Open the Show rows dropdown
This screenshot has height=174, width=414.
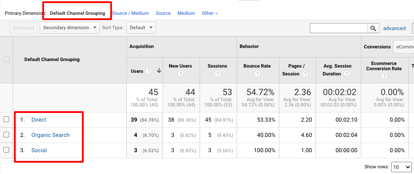(x=401, y=167)
